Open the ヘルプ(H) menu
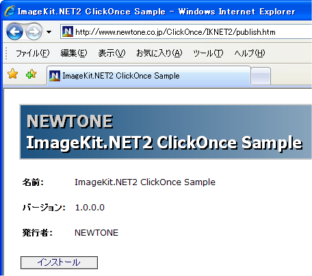Viewport: 312px width, 276px height. pyautogui.click(x=250, y=53)
